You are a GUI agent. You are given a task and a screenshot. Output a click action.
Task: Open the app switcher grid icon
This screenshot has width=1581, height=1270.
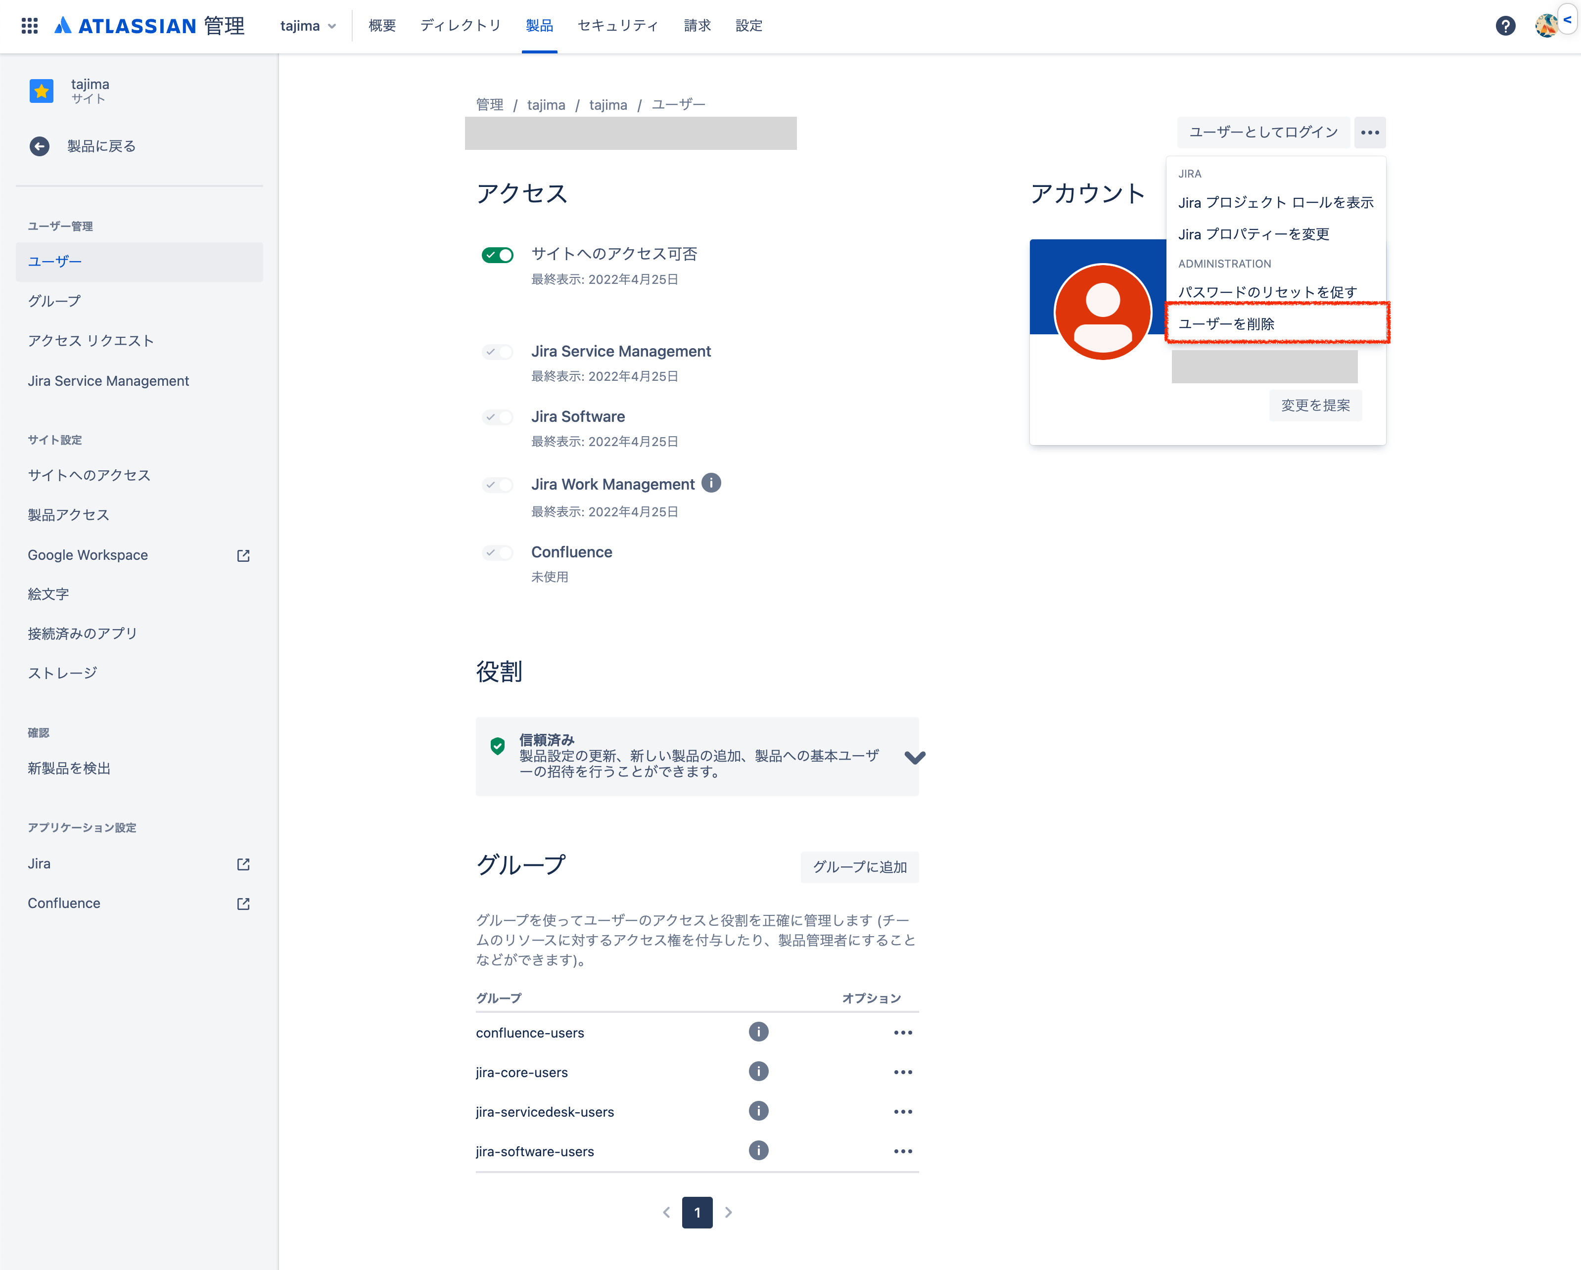coord(29,26)
